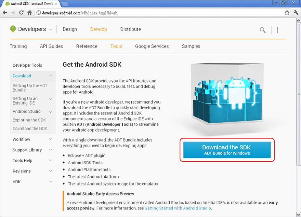Bookmark page with star icon
The width and height of the screenshot is (301, 217).
coord(287,13)
